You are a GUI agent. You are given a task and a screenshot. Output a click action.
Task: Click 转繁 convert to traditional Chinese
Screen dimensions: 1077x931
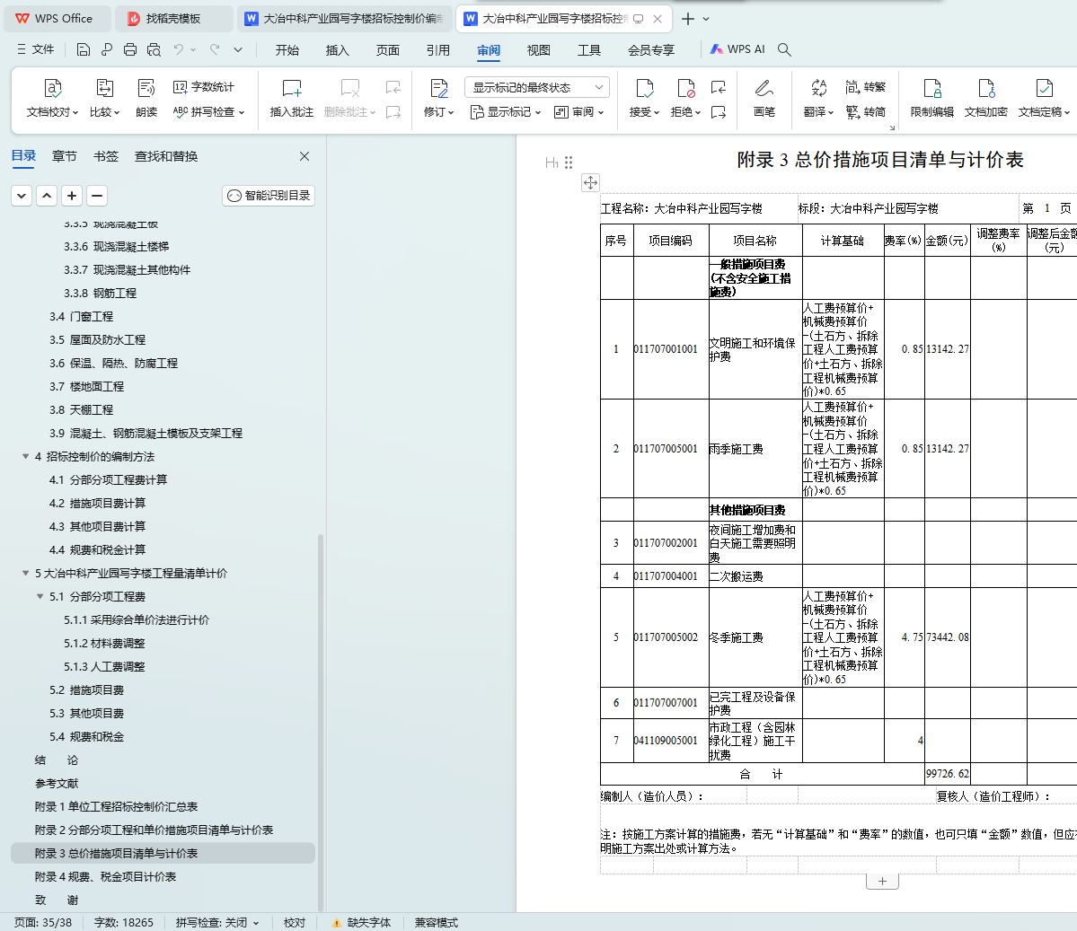tap(865, 86)
